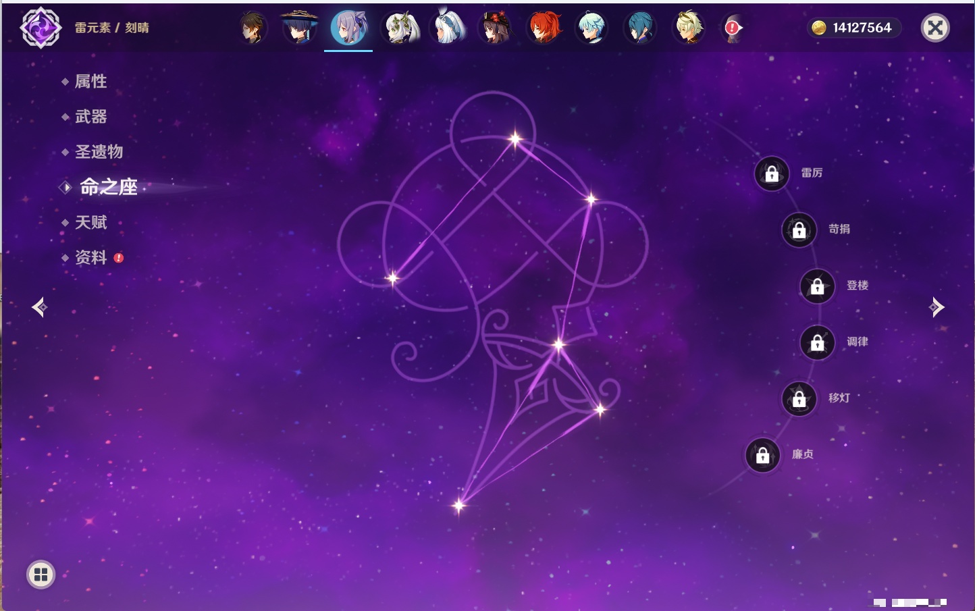975x611 pixels.
Task: Go to the 武器 weapon menu
Action: pos(90,117)
